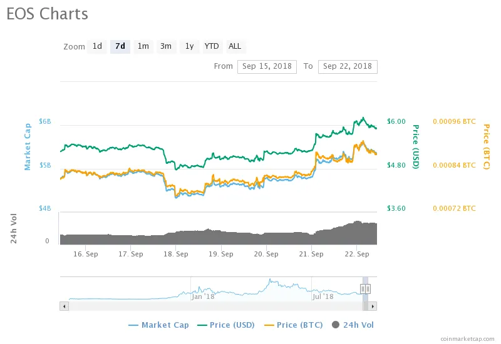Click the 24h Vol axis title
This screenshot has width=501, height=344.
[14, 228]
